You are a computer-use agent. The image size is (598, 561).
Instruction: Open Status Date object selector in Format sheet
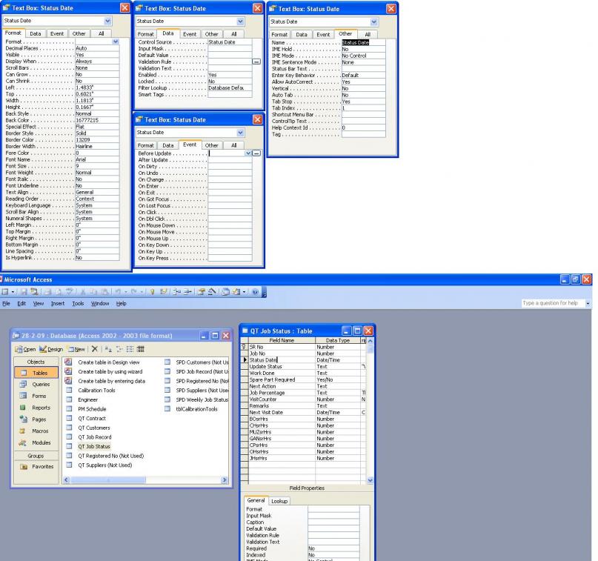pos(108,21)
